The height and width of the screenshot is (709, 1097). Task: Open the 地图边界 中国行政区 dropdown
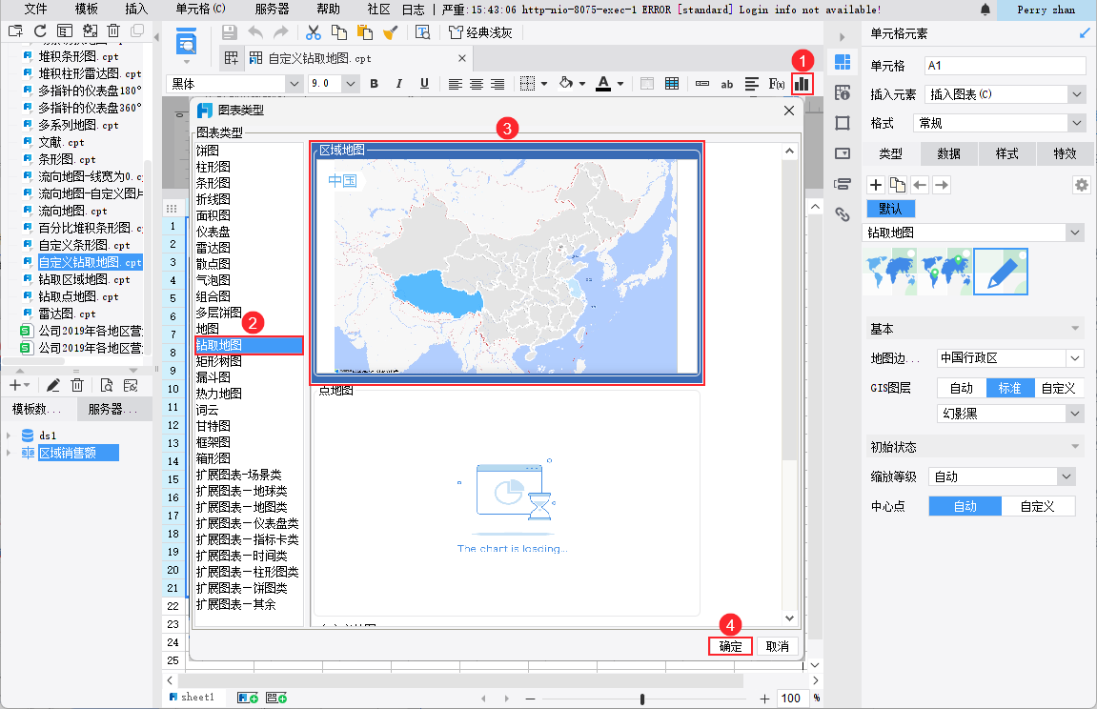tap(1009, 358)
